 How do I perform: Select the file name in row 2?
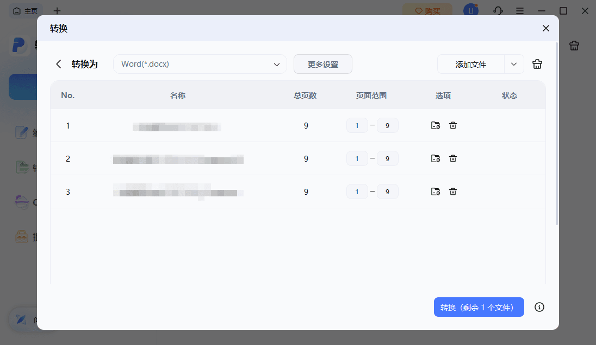tap(178, 159)
